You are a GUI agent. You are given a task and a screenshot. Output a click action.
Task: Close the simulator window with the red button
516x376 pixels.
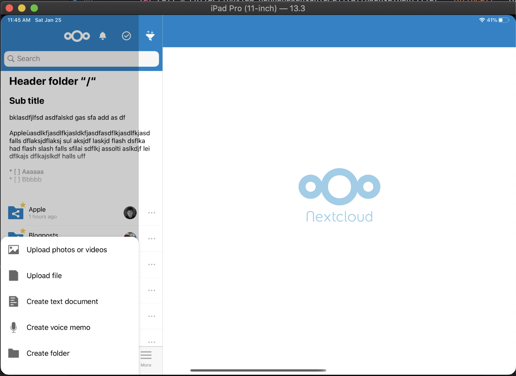(x=9, y=8)
